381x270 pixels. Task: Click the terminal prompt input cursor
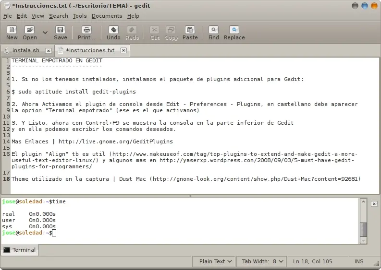point(54,233)
